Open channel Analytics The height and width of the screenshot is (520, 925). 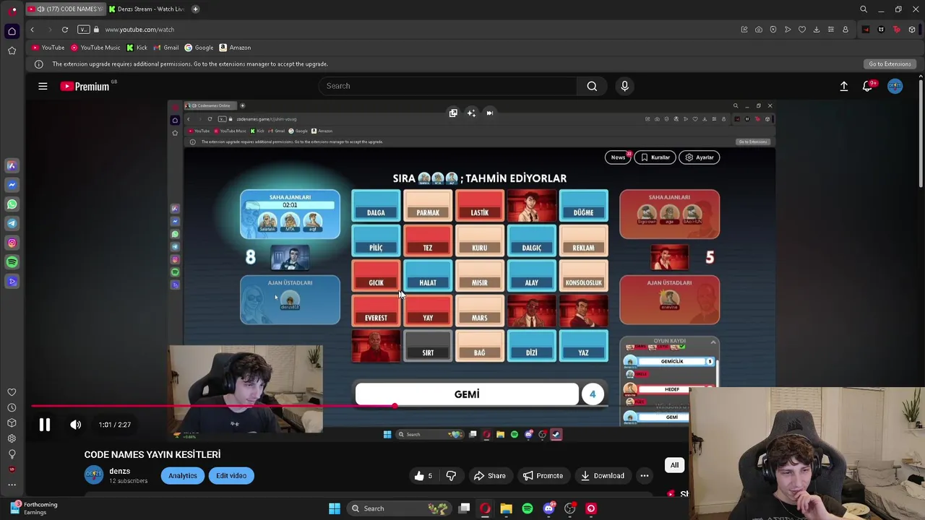pos(183,475)
